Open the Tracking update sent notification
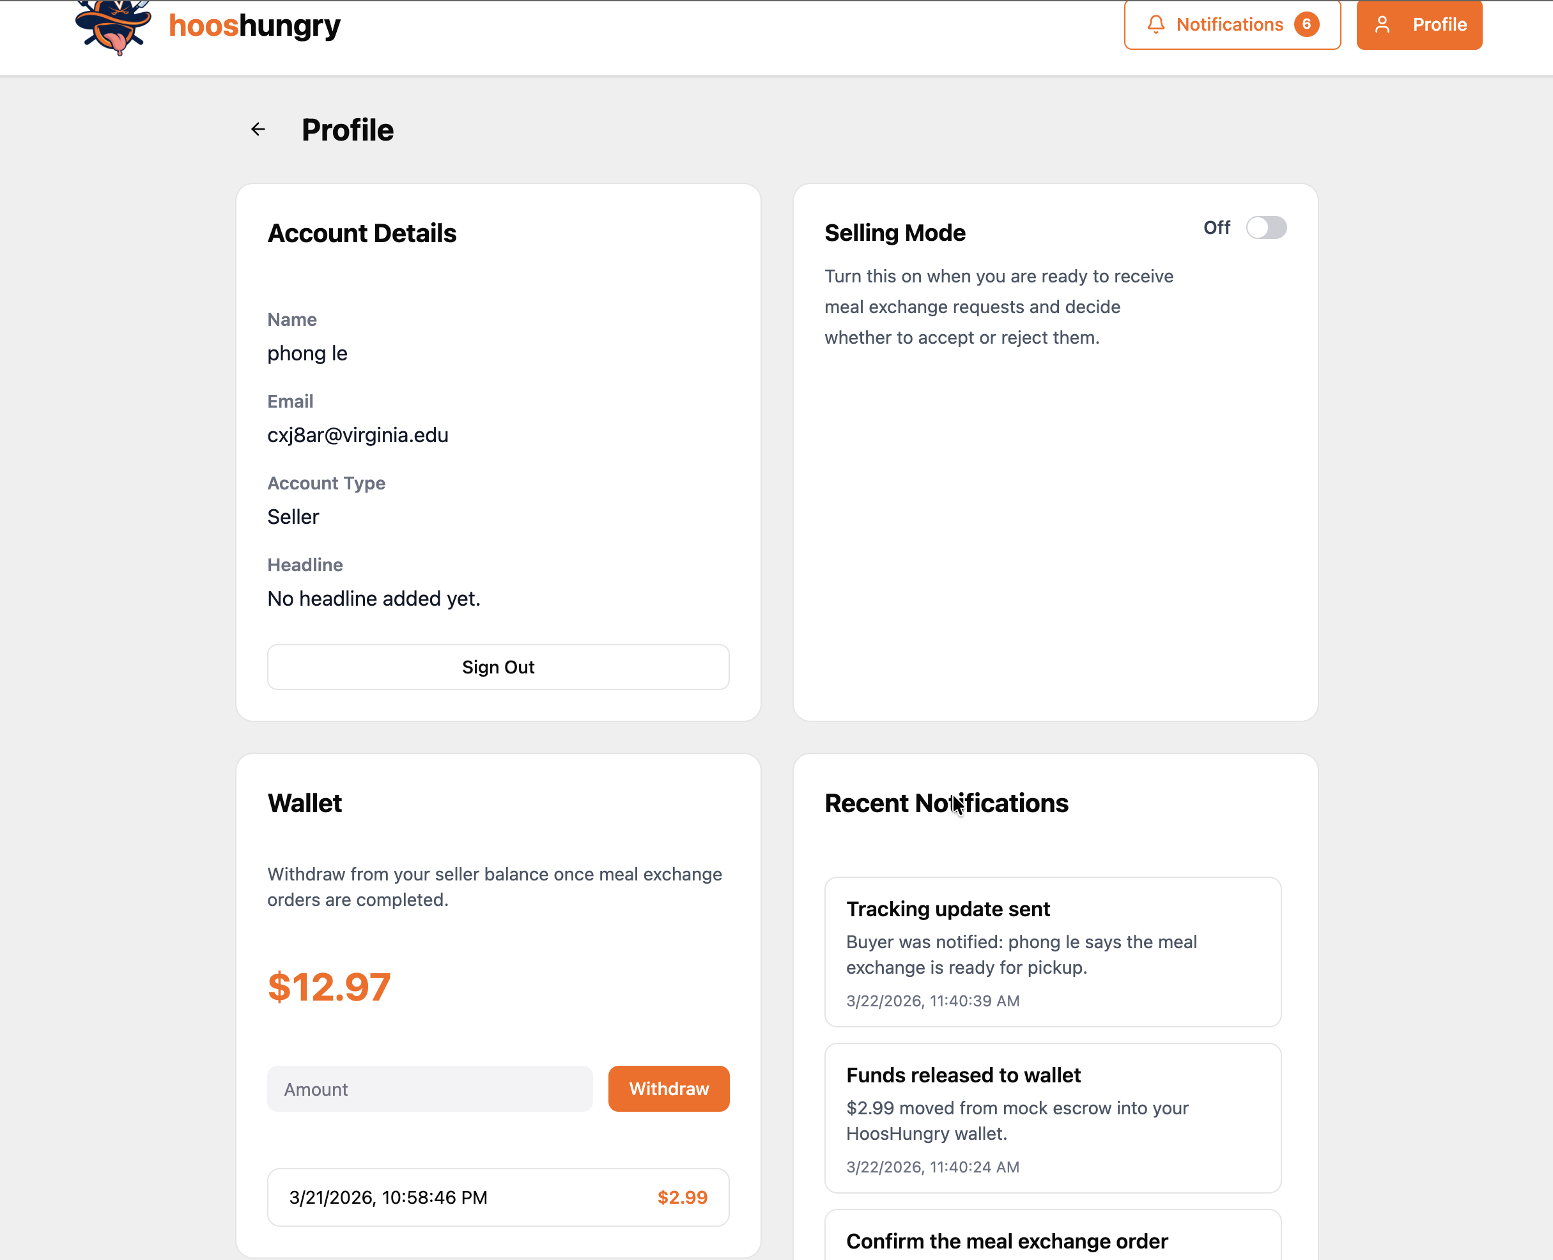This screenshot has height=1260, width=1553. [x=1053, y=951]
